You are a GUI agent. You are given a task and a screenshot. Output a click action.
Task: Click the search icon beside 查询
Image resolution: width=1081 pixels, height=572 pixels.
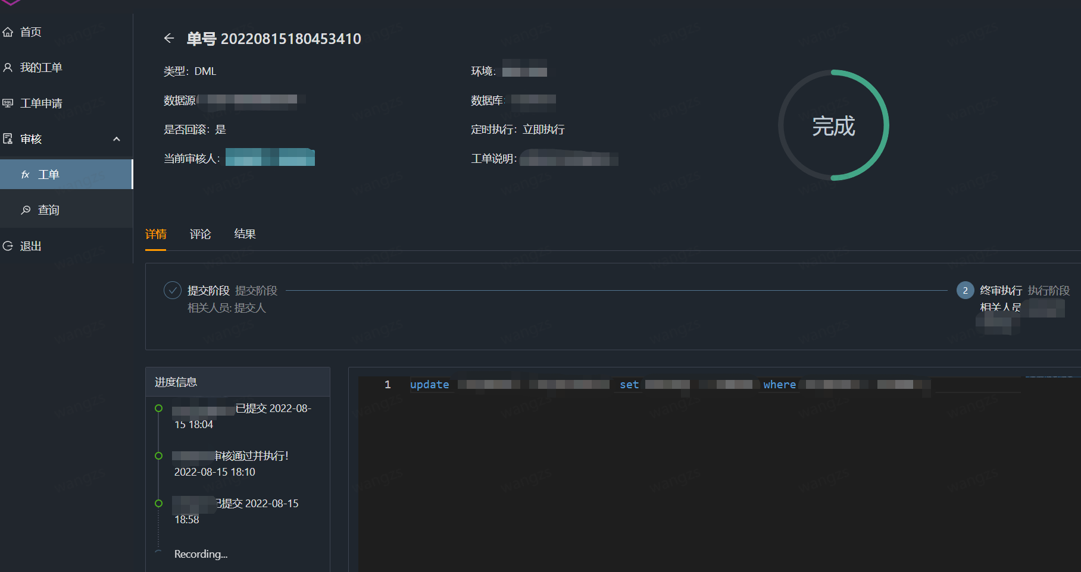click(x=26, y=210)
